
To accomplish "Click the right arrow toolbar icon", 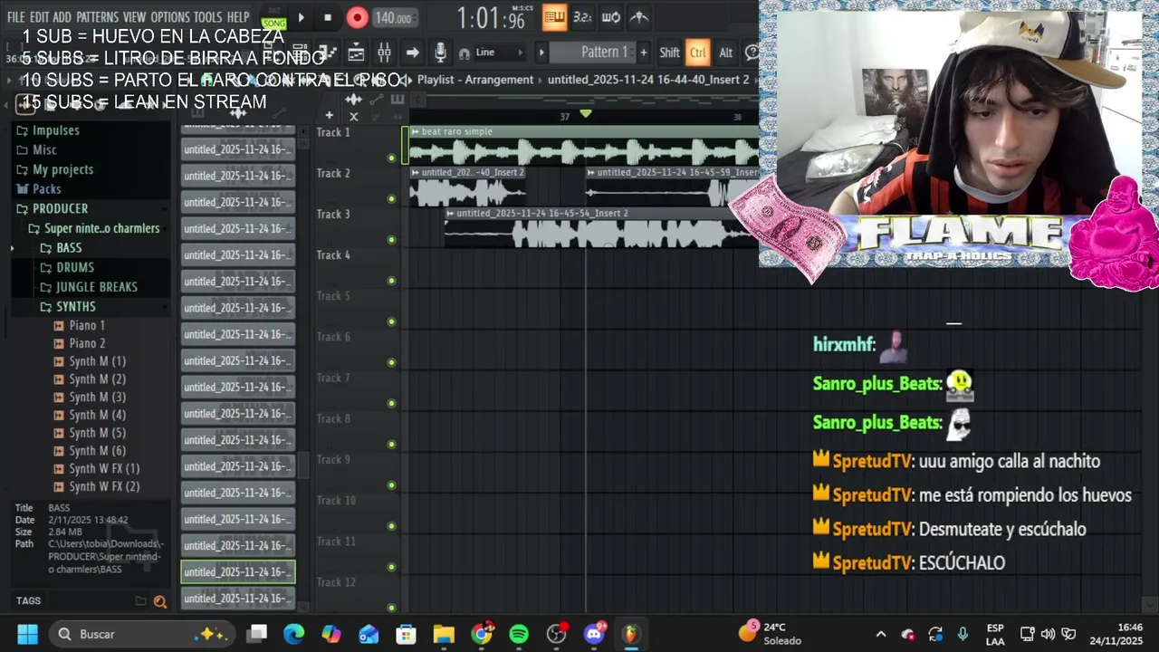I will pyautogui.click(x=412, y=53).
